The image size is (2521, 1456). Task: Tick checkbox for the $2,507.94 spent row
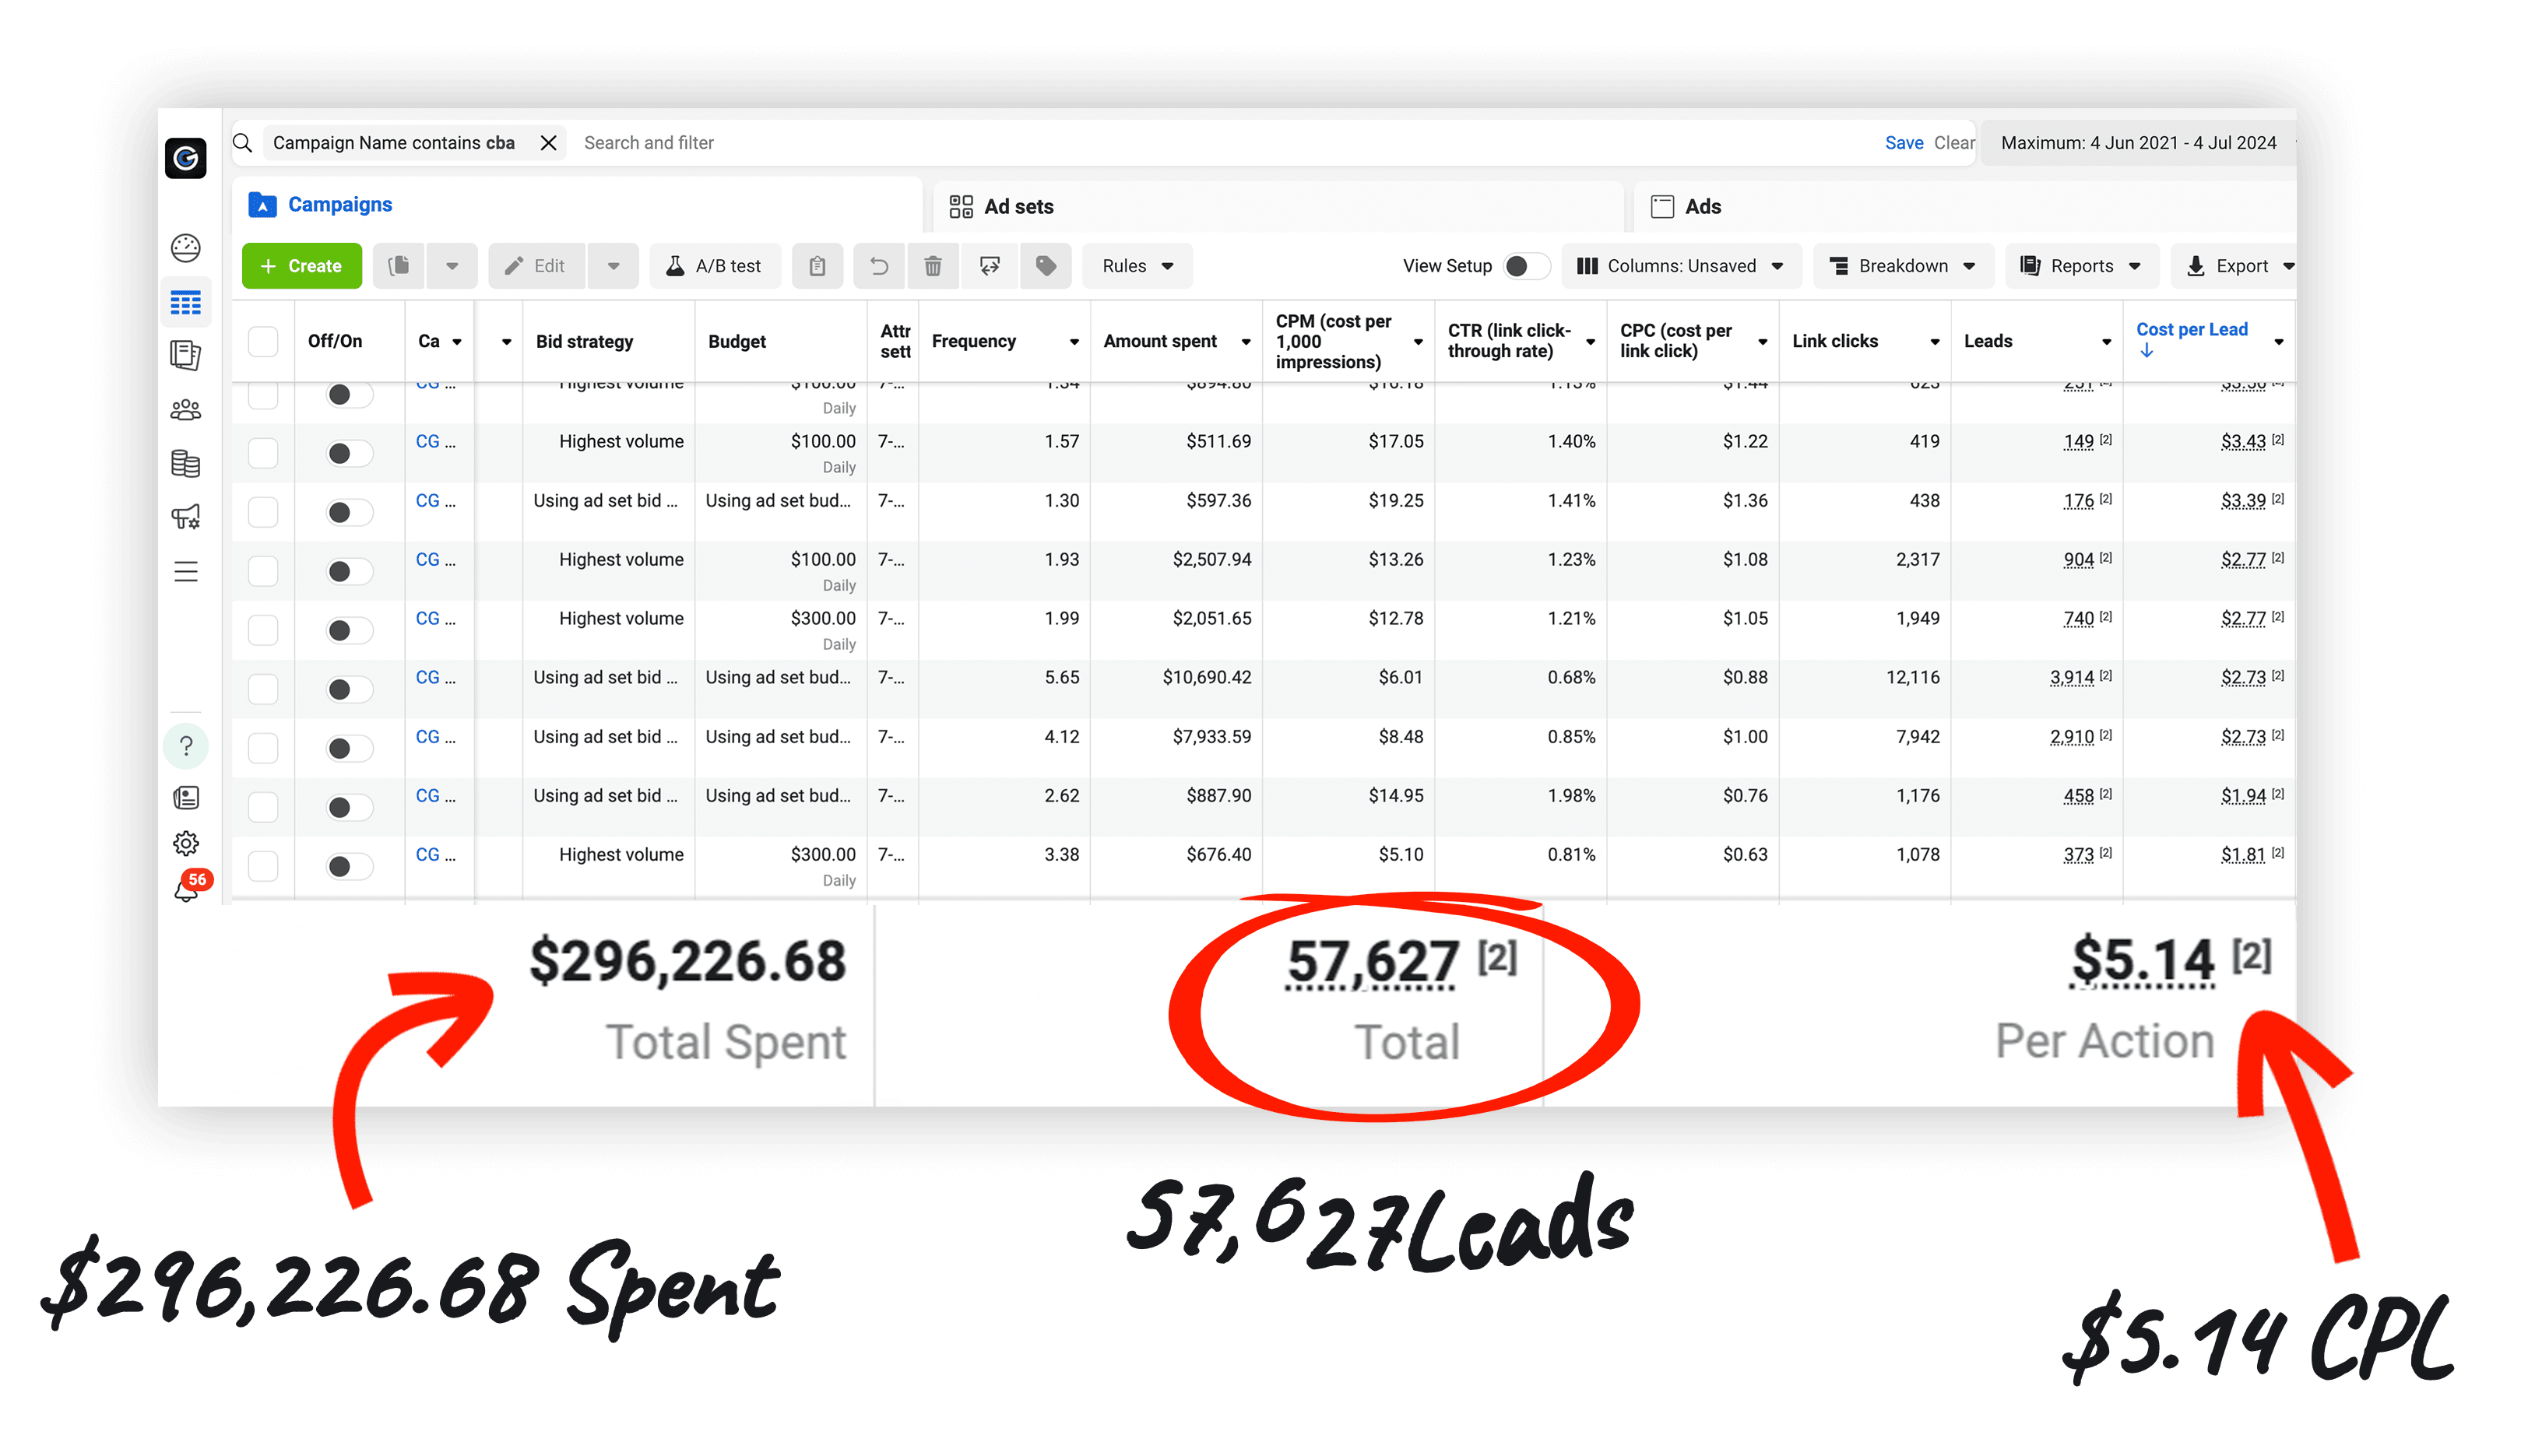coord(263,571)
